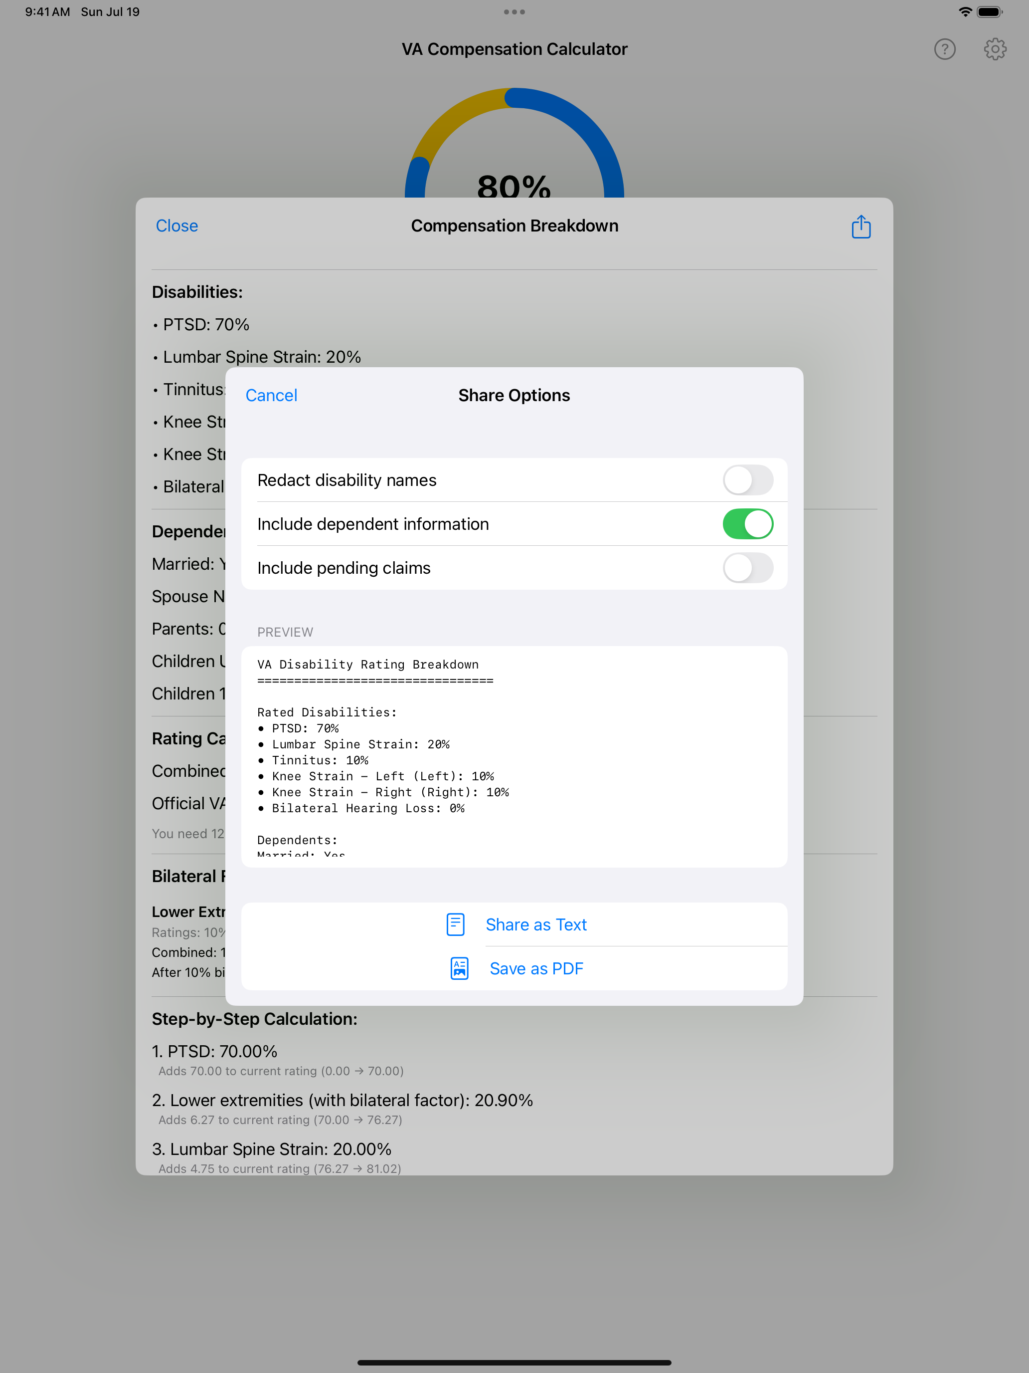
Task: Enable Redact disability names switch
Action: (x=747, y=480)
